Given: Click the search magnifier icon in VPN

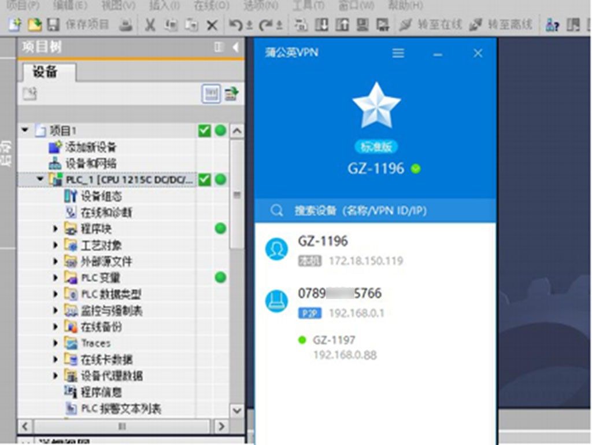Looking at the screenshot, I should 276,210.
